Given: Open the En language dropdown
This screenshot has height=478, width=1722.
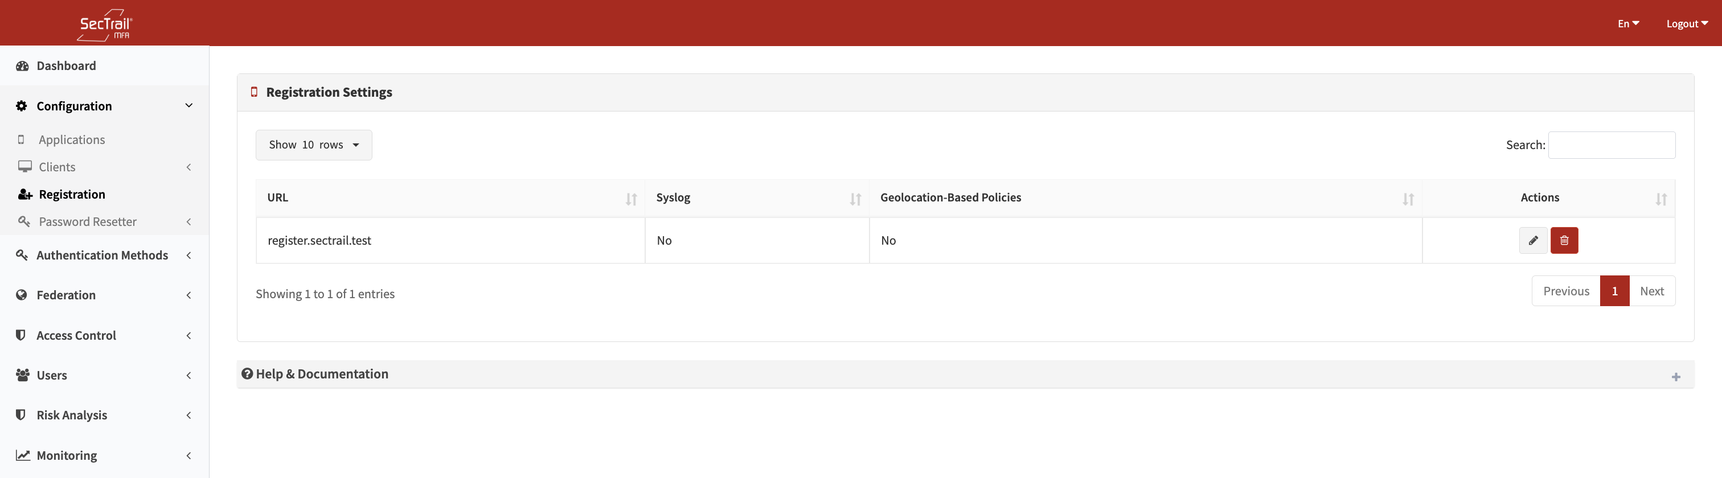Looking at the screenshot, I should pyautogui.click(x=1629, y=23).
